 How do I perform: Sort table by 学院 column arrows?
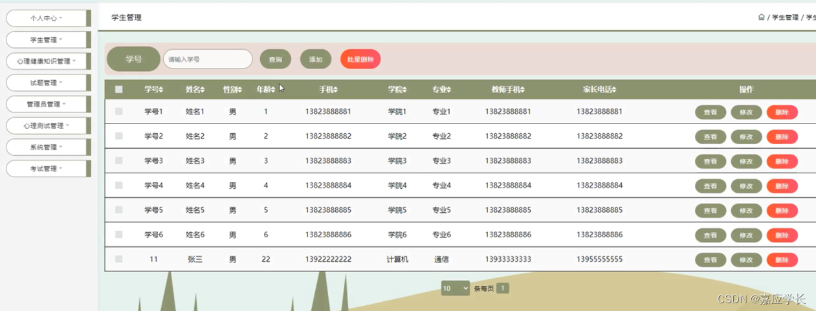pyautogui.click(x=404, y=90)
